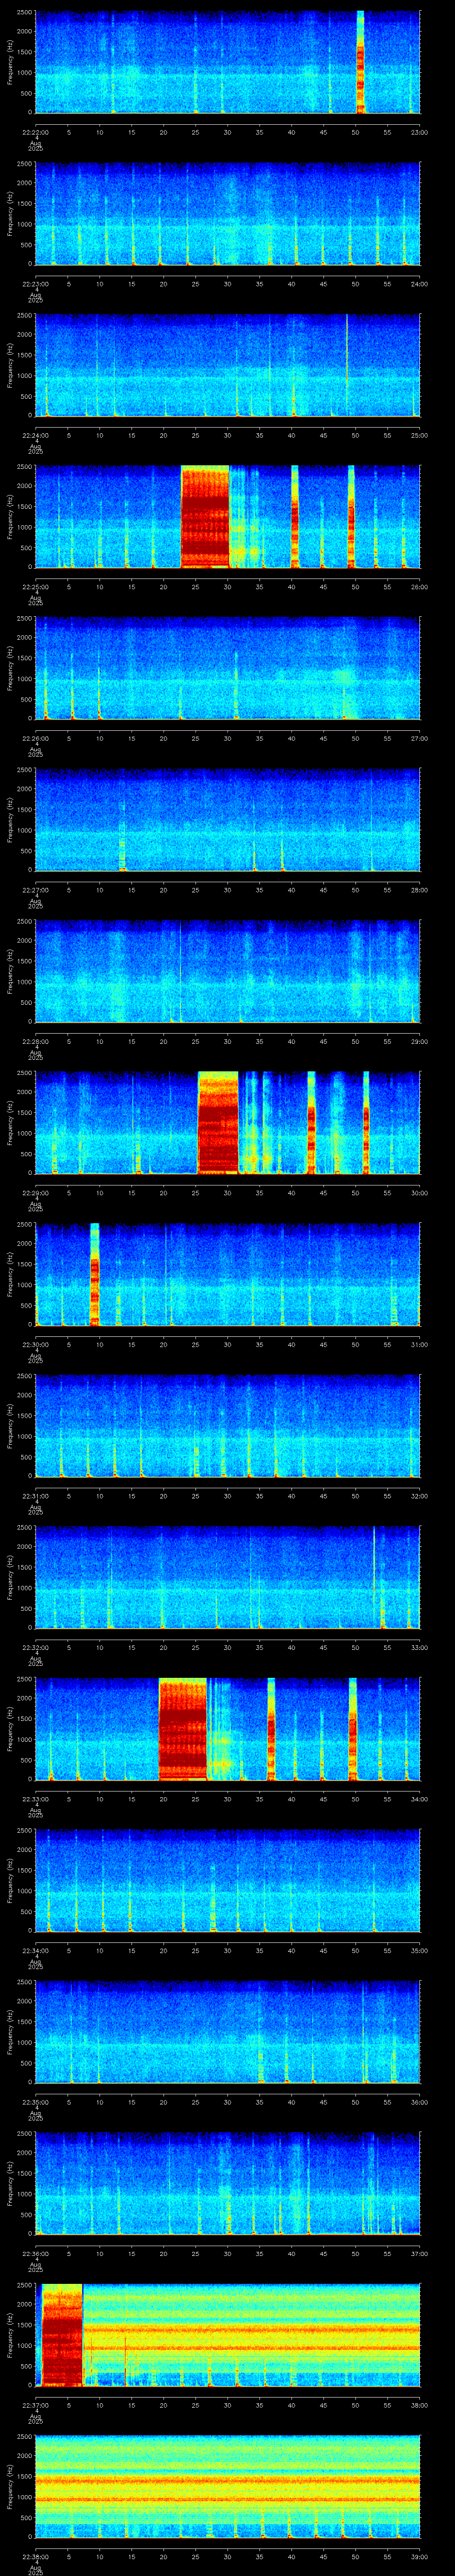Screen dimensions: 455x2576
Task: Open the 22:35:00 spectrogram panel
Action: coord(227,2032)
